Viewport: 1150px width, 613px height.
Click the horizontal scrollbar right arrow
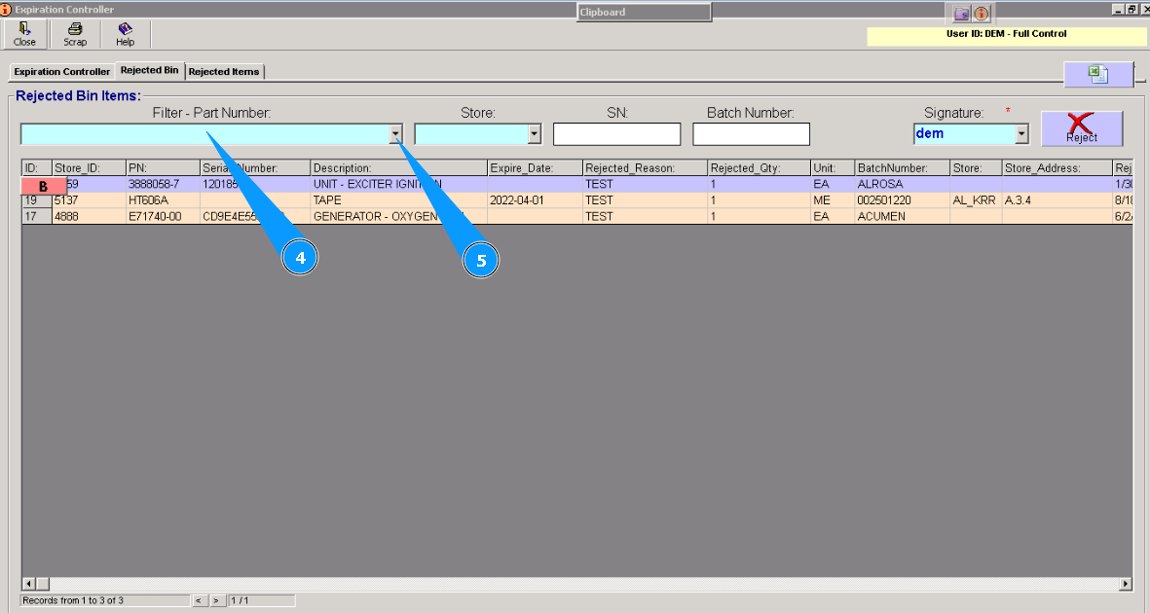coord(1126,584)
